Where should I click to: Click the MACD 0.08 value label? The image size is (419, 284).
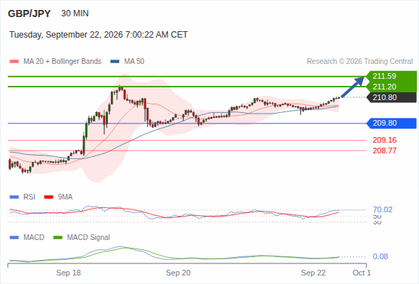[380, 256]
